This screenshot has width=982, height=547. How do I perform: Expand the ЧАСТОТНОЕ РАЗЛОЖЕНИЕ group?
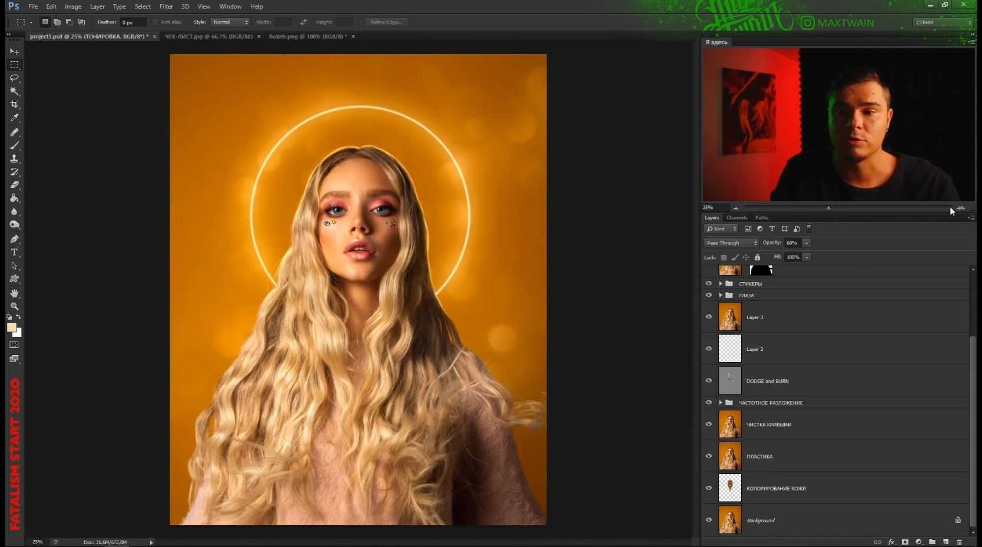click(721, 403)
